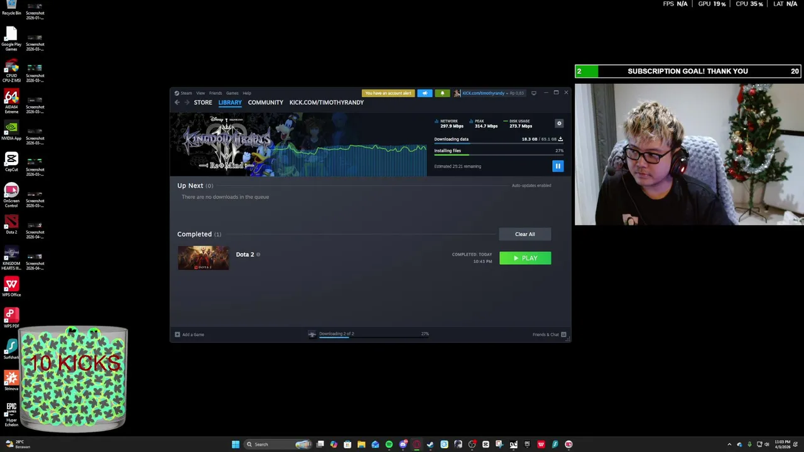Switch to the STORE tab
Image resolution: width=804 pixels, height=452 pixels.
pos(203,102)
